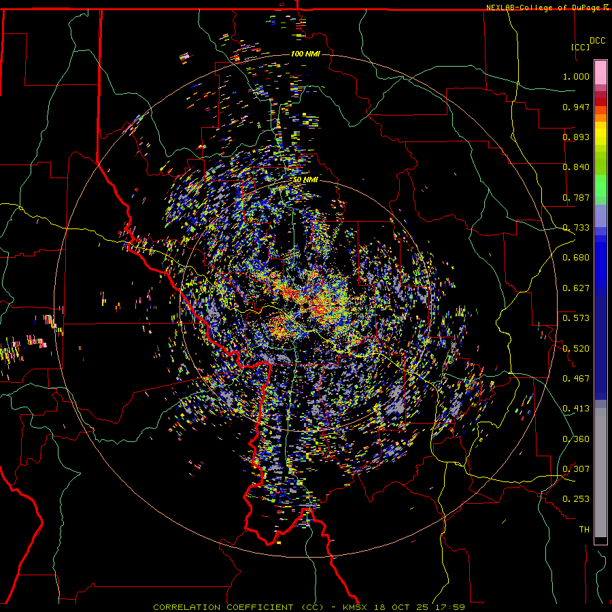Click the 0.893 scale value
The width and height of the screenshot is (612, 612).
pos(576,137)
